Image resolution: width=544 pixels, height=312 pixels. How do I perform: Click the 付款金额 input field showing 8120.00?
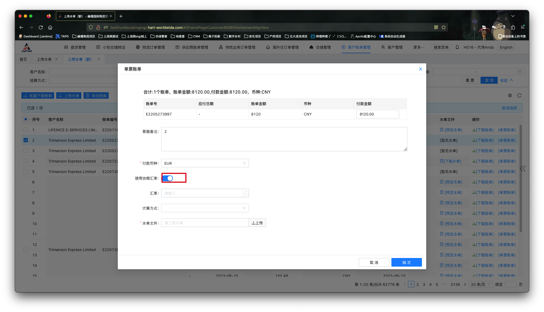point(377,114)
